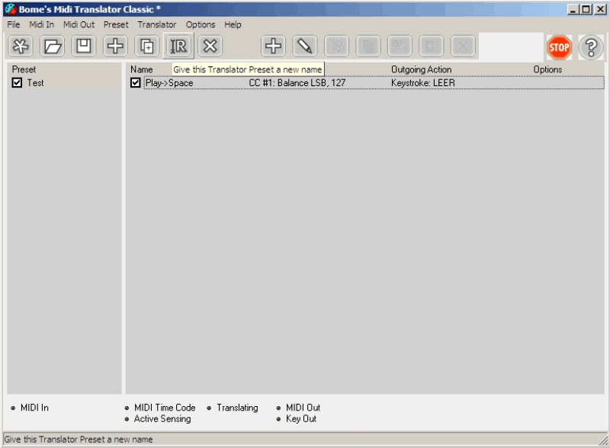Click the Name column header
The image size is (610, 448).
[142, 69]
